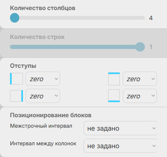The image size is (167, 157).
Task: Click the Количество столбцов slider handle
Action: 15,18
